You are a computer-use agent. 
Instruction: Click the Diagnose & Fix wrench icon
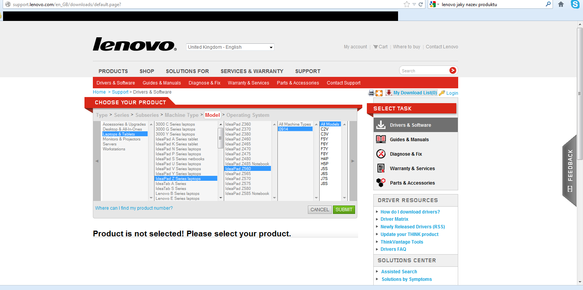(x=381, y=154)
